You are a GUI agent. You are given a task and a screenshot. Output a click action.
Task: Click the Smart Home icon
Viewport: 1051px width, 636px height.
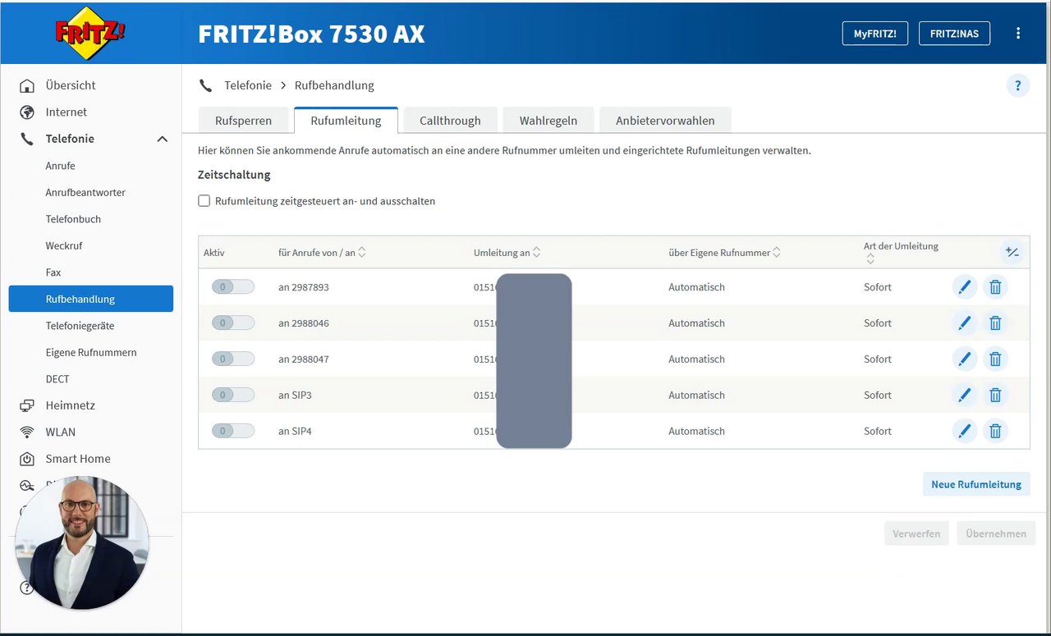click(x=27, y=459)
